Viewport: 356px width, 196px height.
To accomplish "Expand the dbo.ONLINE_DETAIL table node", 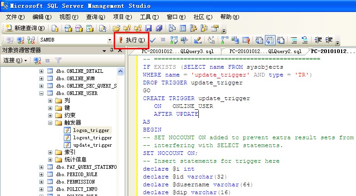I will point(41,71).
